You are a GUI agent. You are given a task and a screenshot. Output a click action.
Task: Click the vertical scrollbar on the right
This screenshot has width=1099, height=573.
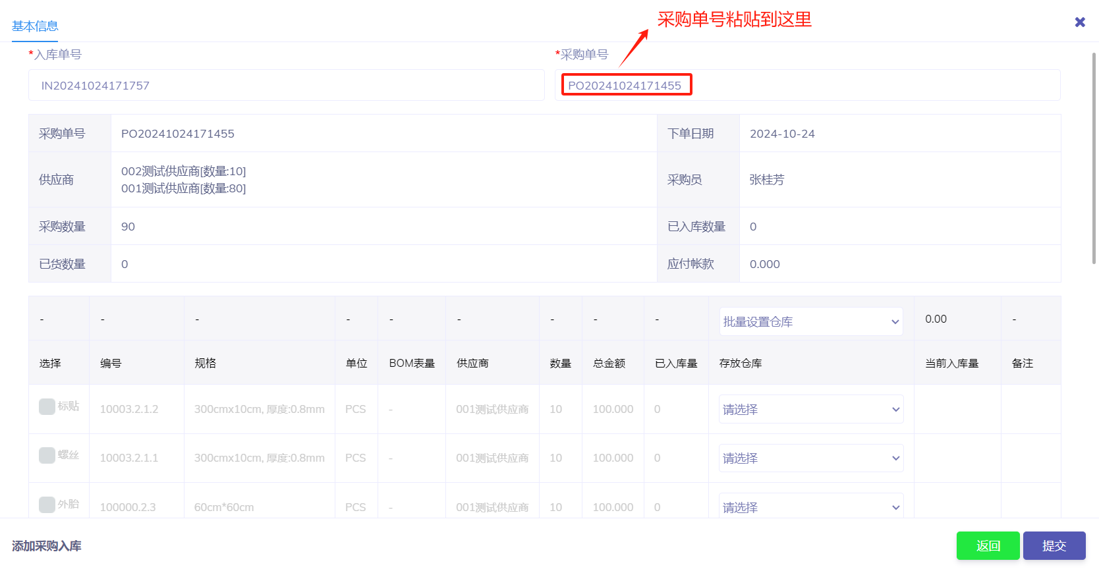point(1094,158)
